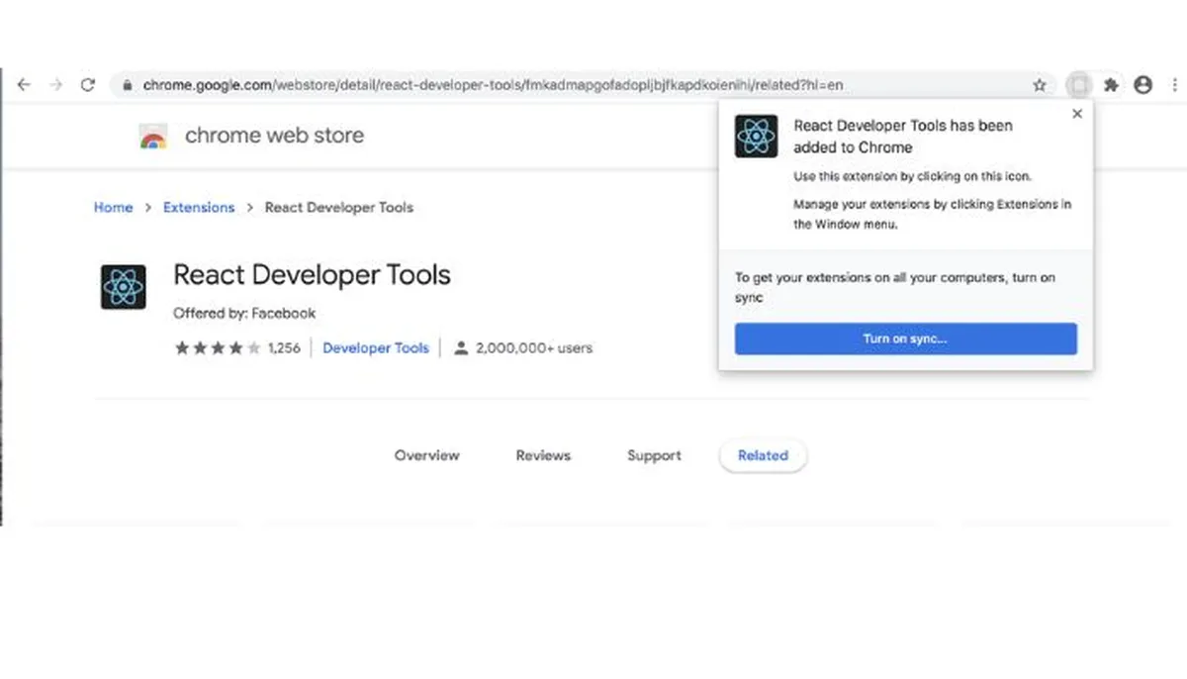This screenshot has width=1187, height=679.
Task: Click popup title 'React Developer Tools has been added'
Action: pos(903,137)
